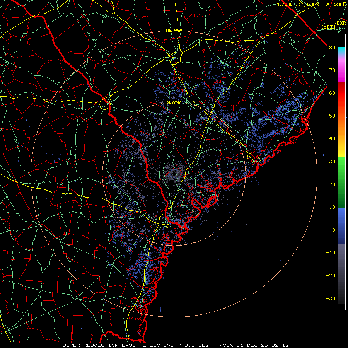Click the 100 NMI range ring label
The width and height of the screenshot is (348, 348).
[174, 31]
